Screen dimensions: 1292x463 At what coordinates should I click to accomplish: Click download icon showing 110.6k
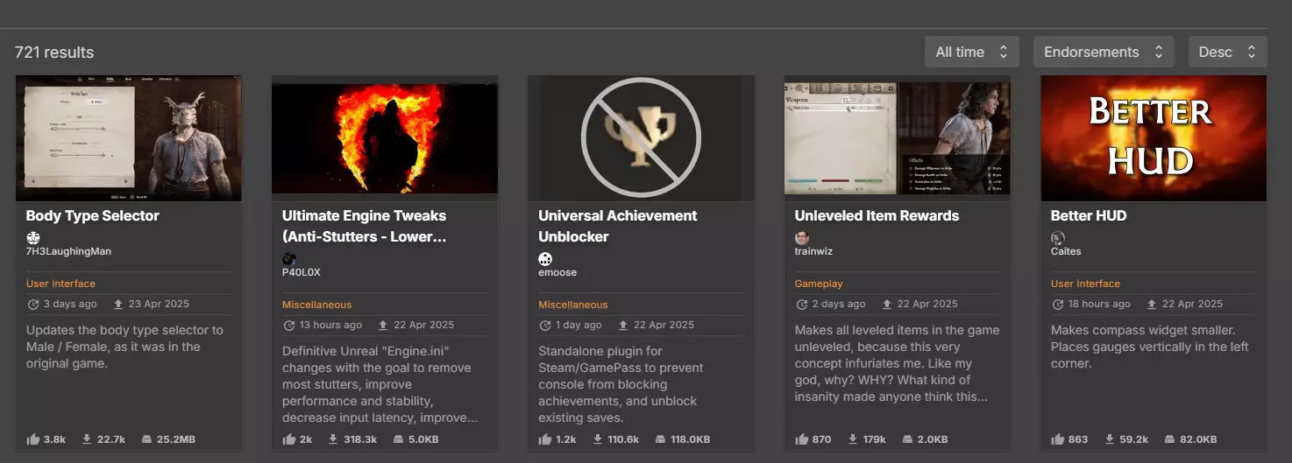coord(599,438)
